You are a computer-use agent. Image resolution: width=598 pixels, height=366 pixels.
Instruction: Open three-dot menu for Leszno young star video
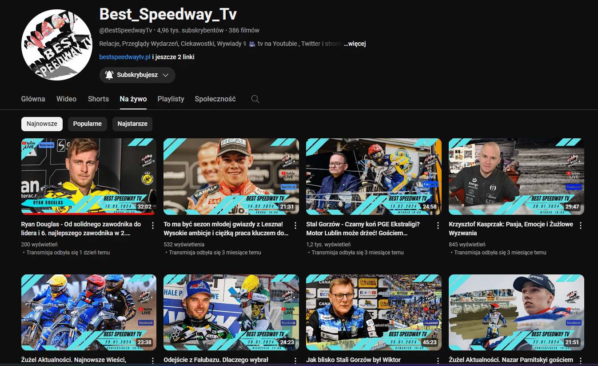click(x=295, y=225)
